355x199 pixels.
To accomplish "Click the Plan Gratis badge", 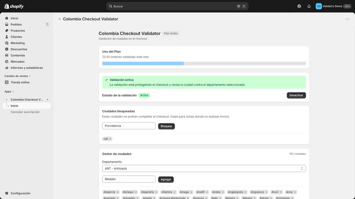I will tap(171, 34).
